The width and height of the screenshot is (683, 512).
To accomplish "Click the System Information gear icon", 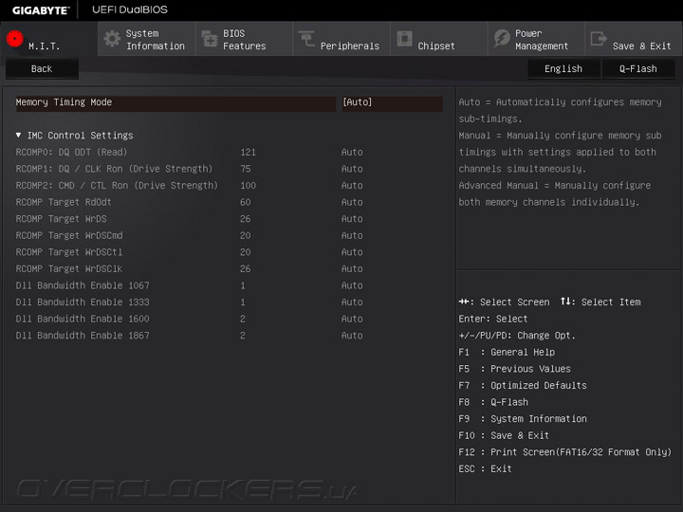I will [112, 39].
